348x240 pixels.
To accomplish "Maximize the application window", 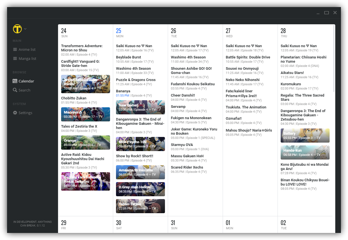I will tap(326, 13).
